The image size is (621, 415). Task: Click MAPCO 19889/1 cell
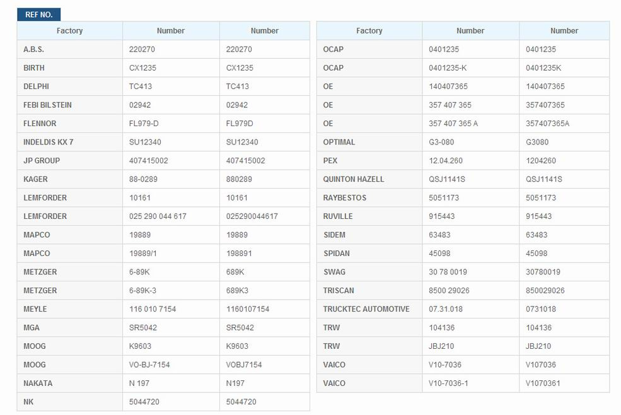(x=171, y=254)
